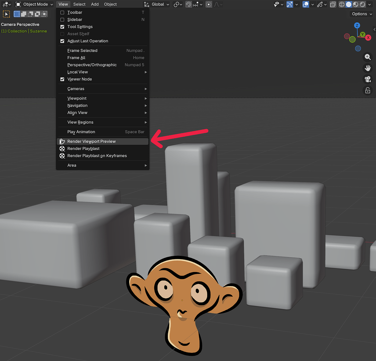The height and width of the screenshot is (361, 376).
Task: Expand the Viewpoint submenu
Action: [103, 99]
